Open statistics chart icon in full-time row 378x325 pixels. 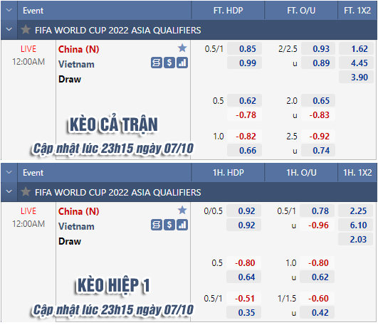182,63
